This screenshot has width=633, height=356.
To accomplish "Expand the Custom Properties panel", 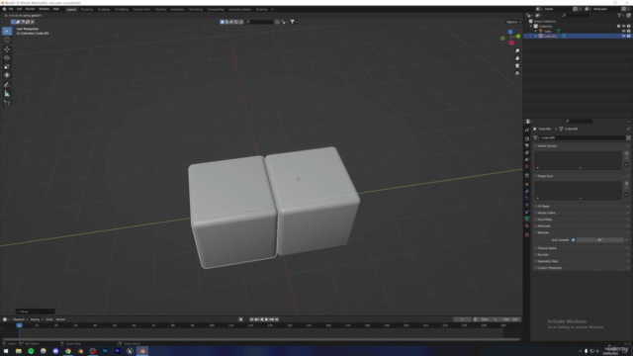I will (549, 268).
